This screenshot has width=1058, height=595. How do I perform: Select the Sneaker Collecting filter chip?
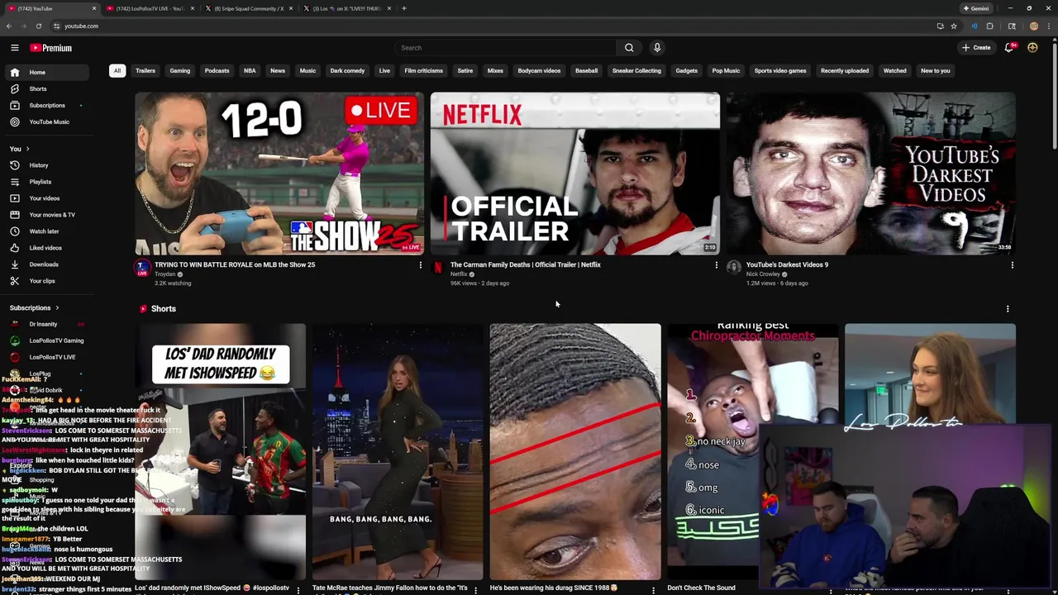point(636,71)
